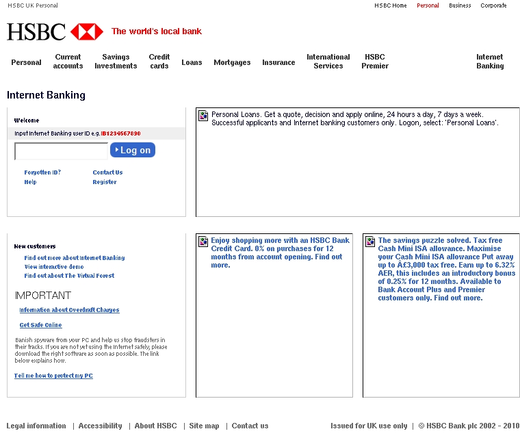Viewport: 520px width, 440px height.
Task: Open Internet Banking menu item
Action: (x=490, y=62)
